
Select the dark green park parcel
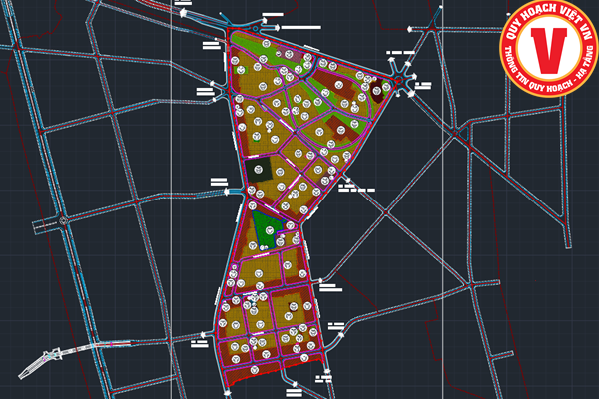266,231
